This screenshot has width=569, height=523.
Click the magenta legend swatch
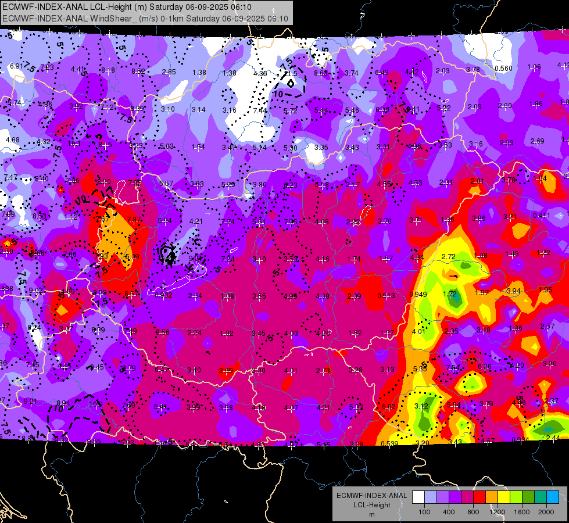click(467, 497)
